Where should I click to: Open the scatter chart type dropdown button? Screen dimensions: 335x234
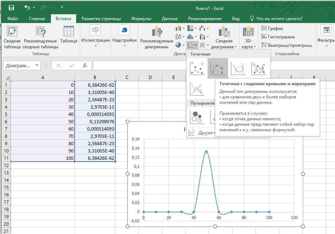coord(192,45)
